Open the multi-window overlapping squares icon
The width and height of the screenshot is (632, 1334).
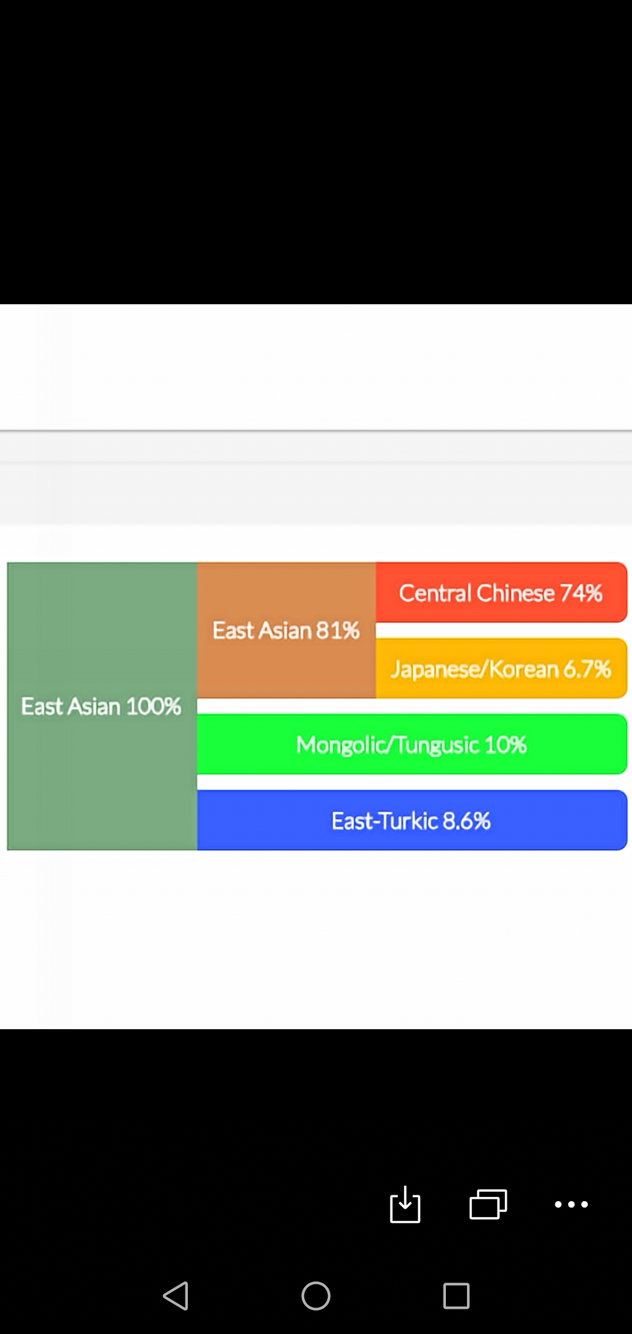coord(488,1204)
